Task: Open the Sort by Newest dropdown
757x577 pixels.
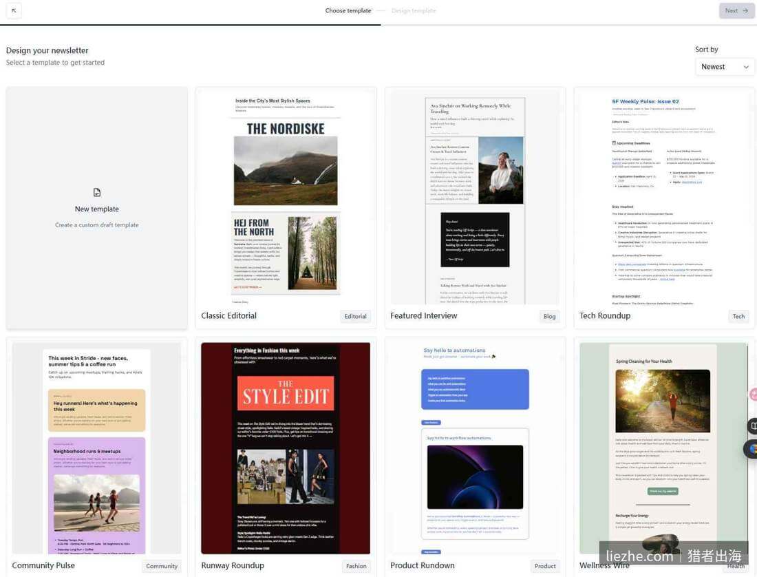Action: [x=725, y=67]
